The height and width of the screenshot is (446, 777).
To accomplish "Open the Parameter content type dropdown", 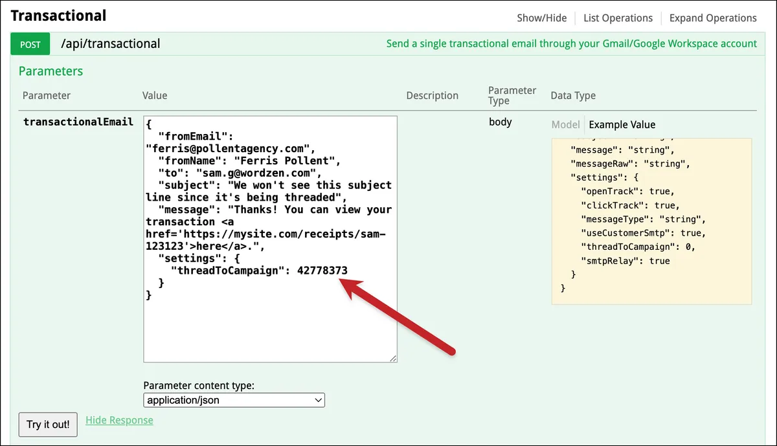I will pos(234,400).
